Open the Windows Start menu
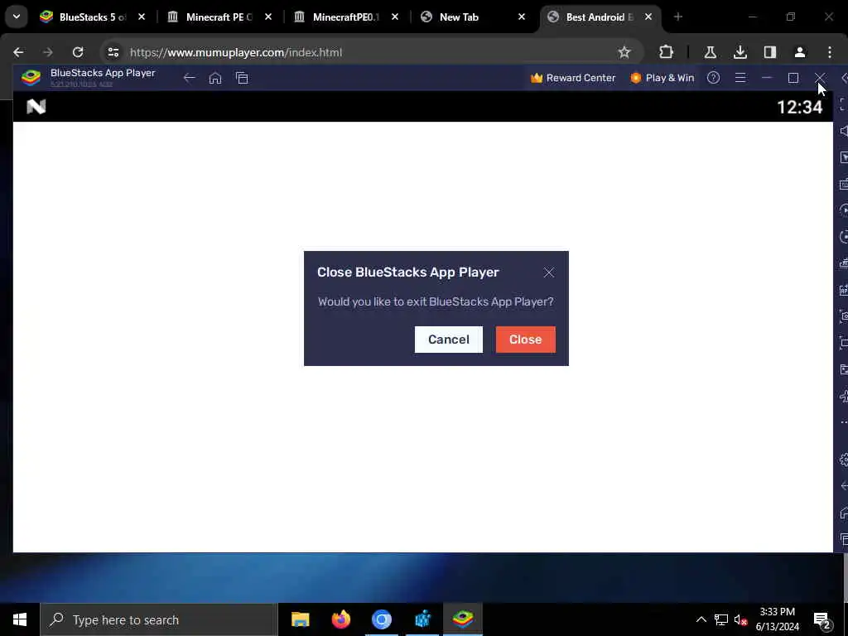 coord(20,619)
